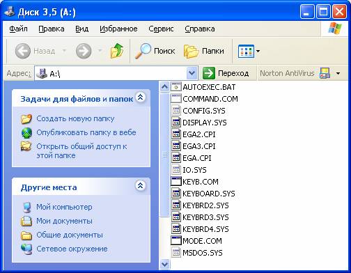Click the KEYB.COM file icon
351x273 pixels.
click(x=175, y=182)
